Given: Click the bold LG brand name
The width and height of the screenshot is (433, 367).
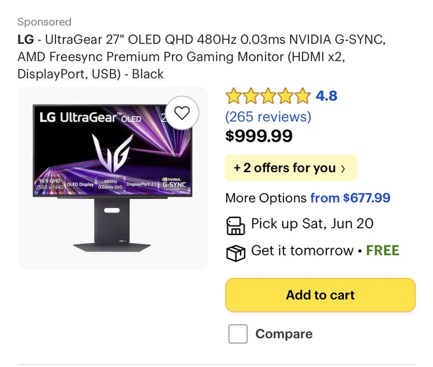Looking at the screenshot, I should click(x=25, y=40).
